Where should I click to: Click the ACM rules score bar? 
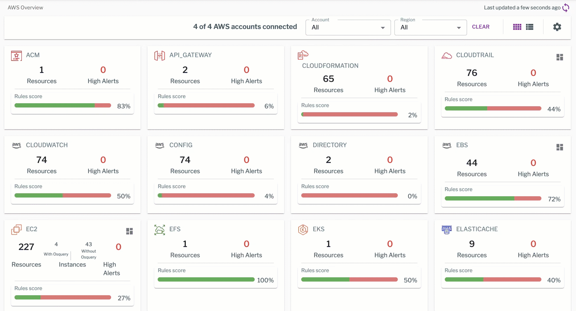point(63,105)
